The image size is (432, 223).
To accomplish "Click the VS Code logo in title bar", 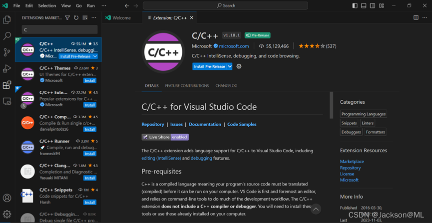I will [x=5, y=5].
